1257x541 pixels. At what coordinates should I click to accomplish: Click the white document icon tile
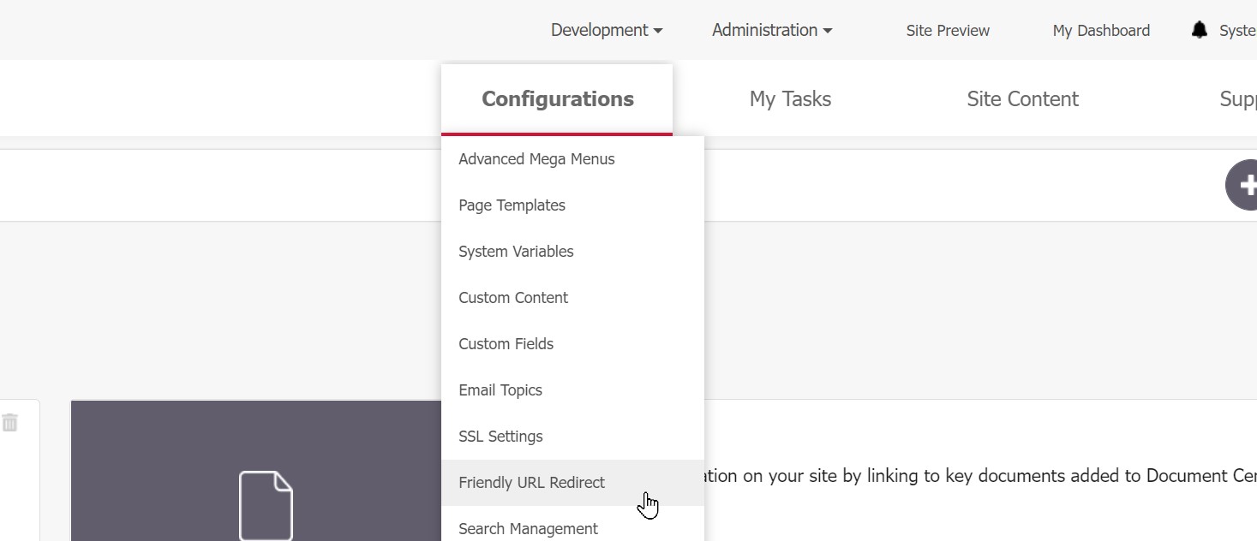(266, 505)
